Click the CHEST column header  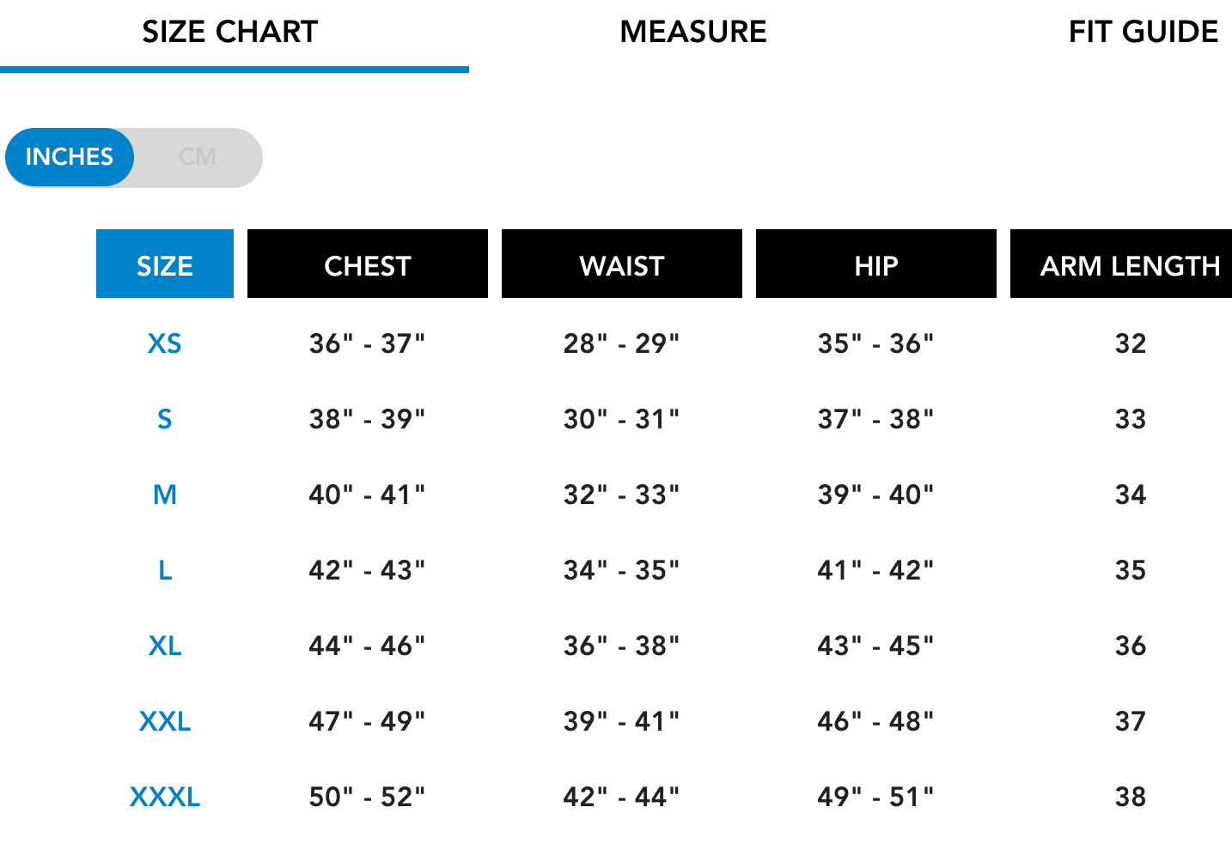[x=368, y=264]
